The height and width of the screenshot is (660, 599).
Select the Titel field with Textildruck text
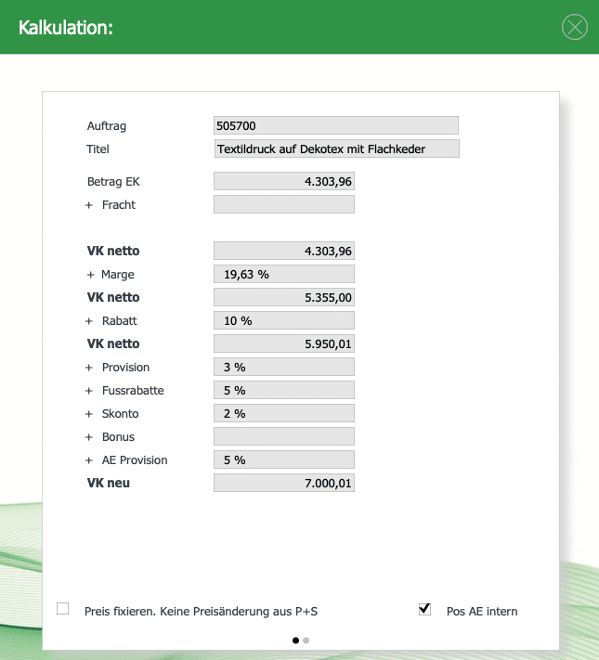(335, 149)
